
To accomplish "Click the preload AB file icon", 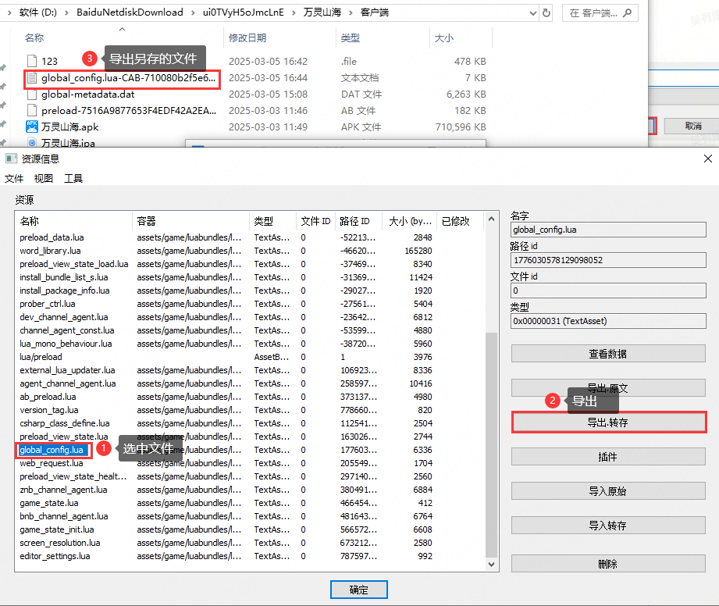I will point(32,110).
